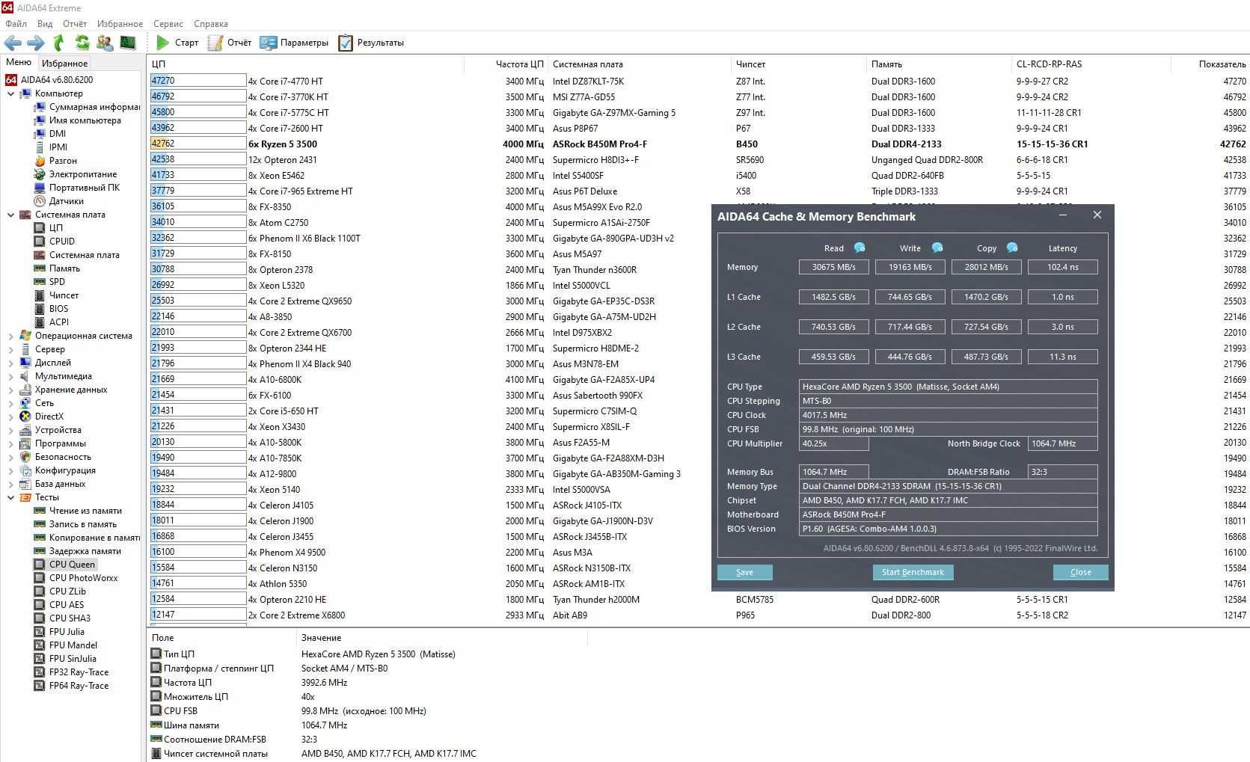Click the Системная плата column header
Viewport: 1250px width, 762px height.
[640, 64]
